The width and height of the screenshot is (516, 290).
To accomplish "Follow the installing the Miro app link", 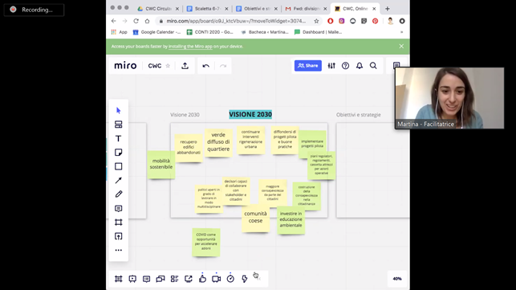I will coord(190,47).
